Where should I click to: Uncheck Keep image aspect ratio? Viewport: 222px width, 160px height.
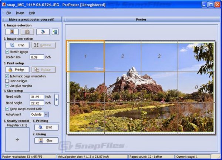point(7,109)
